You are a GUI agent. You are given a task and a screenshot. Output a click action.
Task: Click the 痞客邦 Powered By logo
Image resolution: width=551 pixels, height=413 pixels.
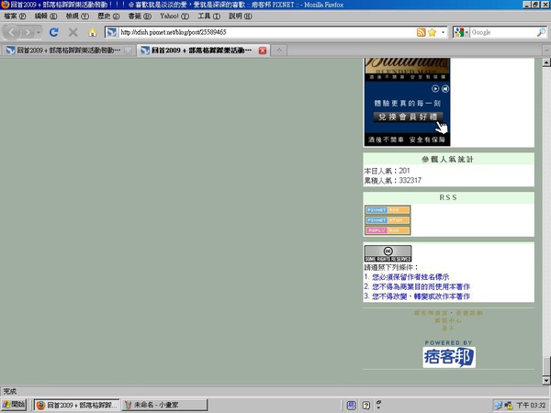tap(449, 357)
